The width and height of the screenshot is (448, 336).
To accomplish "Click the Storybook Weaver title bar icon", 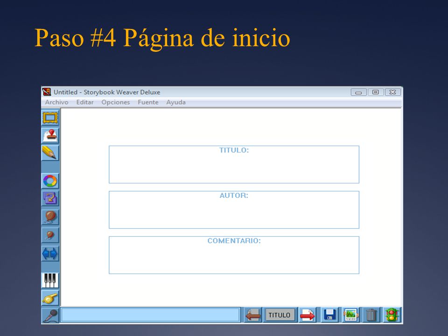I will (47, 92).
